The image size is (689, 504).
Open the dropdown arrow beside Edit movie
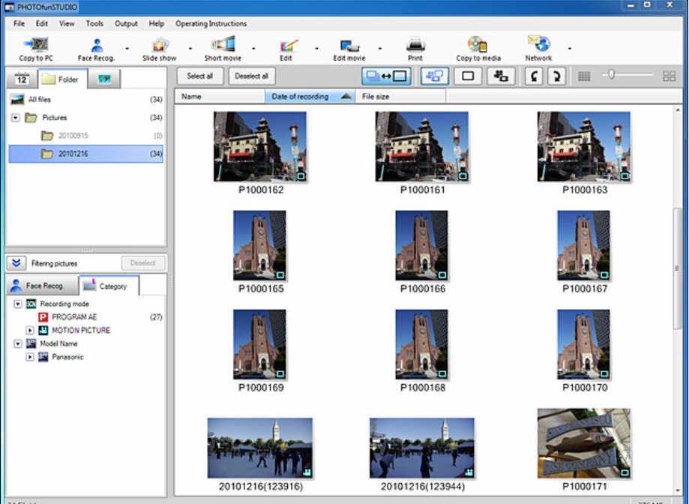click(x=380, y=48)
